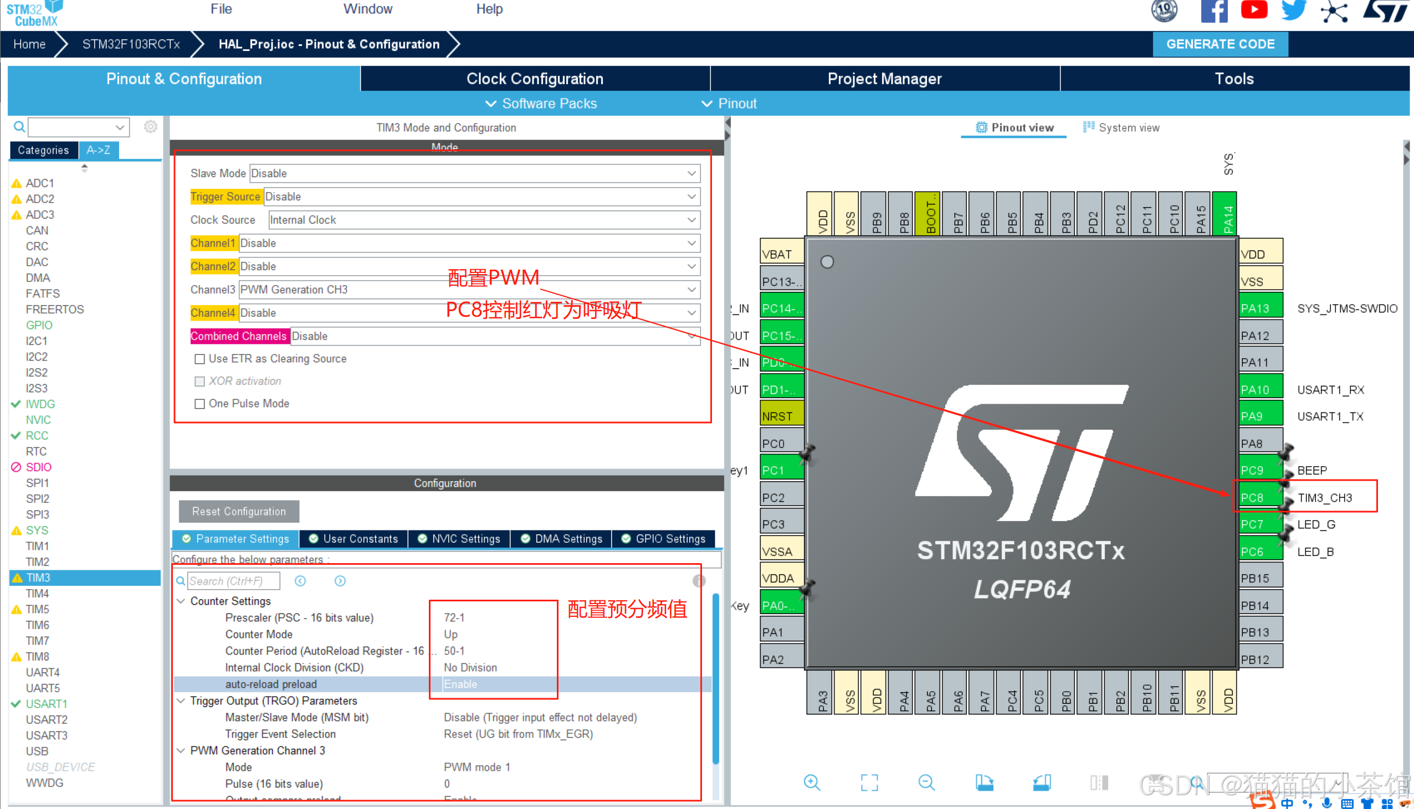Collapse Counter Settings group

(181, 601)
